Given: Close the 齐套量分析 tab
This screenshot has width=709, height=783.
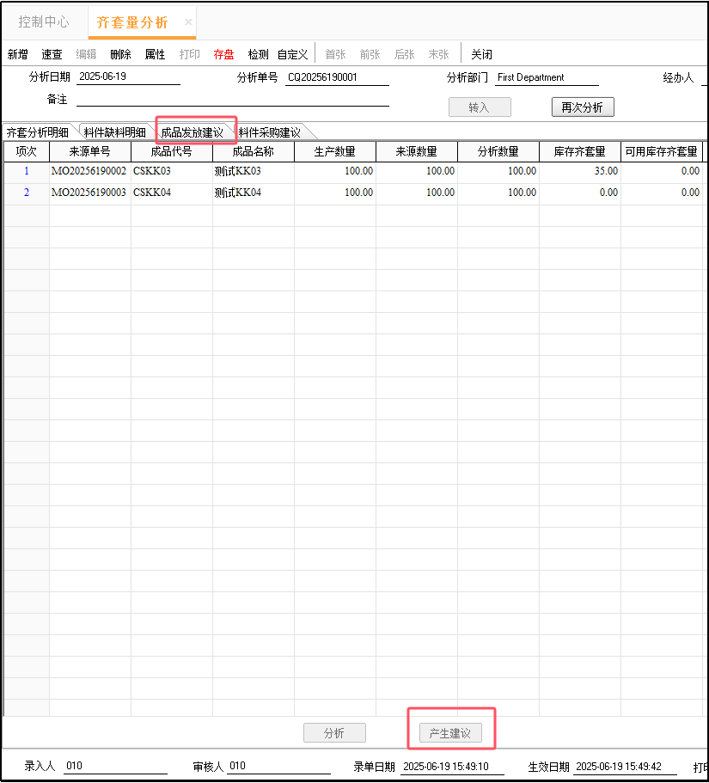Looking at the screenshot, I should pyautogui.click(x=188, y=21).
